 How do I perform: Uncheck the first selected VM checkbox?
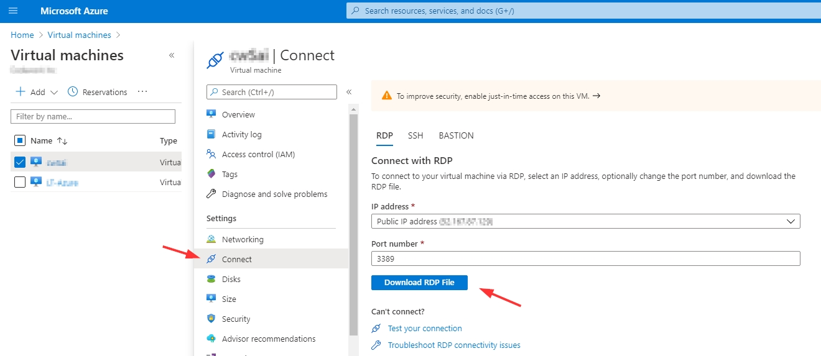[x=19, y=162]
